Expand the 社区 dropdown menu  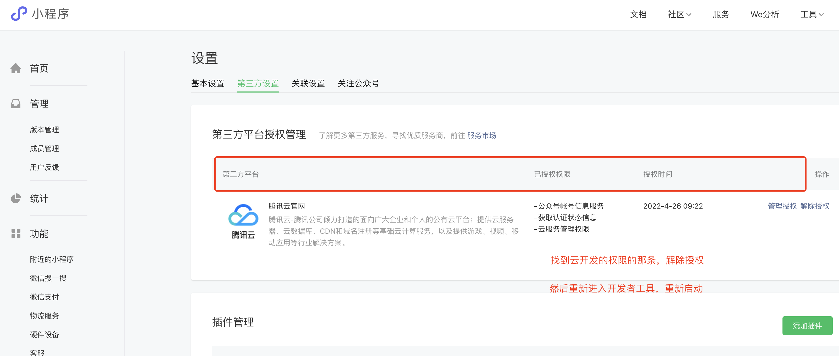click(679, 14)
